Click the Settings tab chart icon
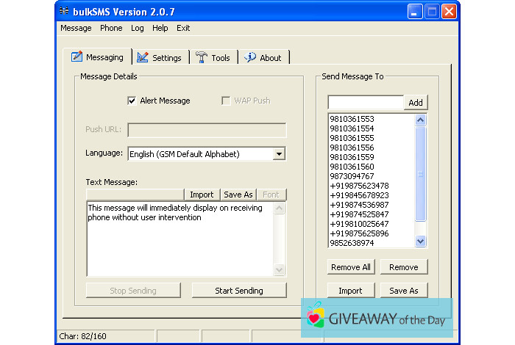515x345 pixels. [143, 57]
